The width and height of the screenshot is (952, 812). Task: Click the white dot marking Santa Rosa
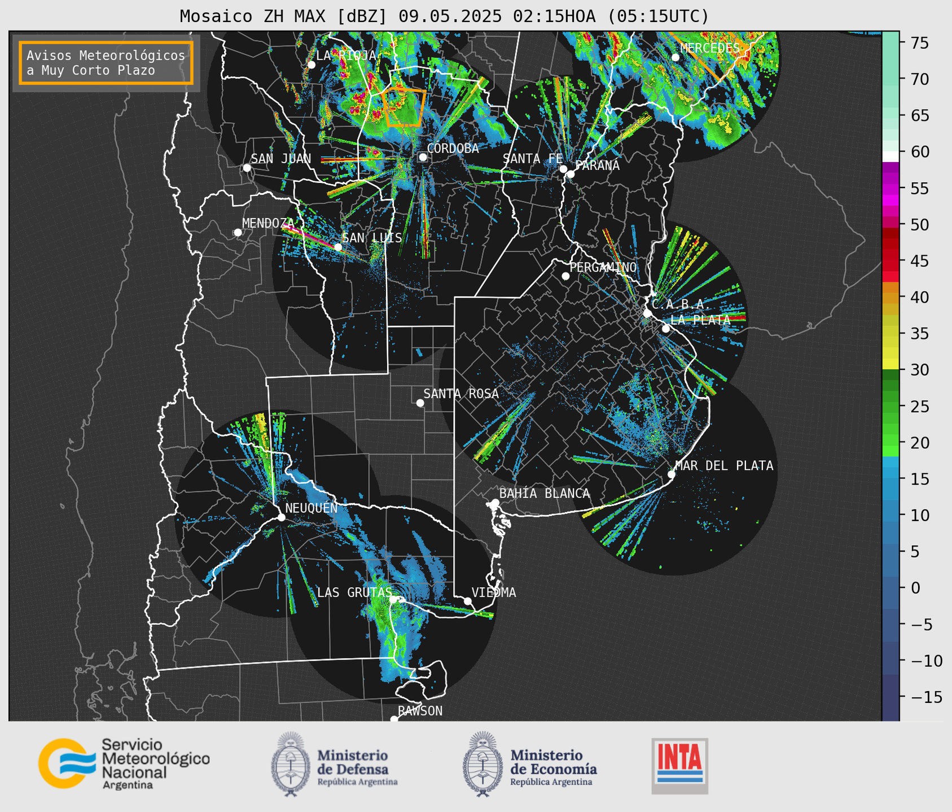click(x=420, y=403)
